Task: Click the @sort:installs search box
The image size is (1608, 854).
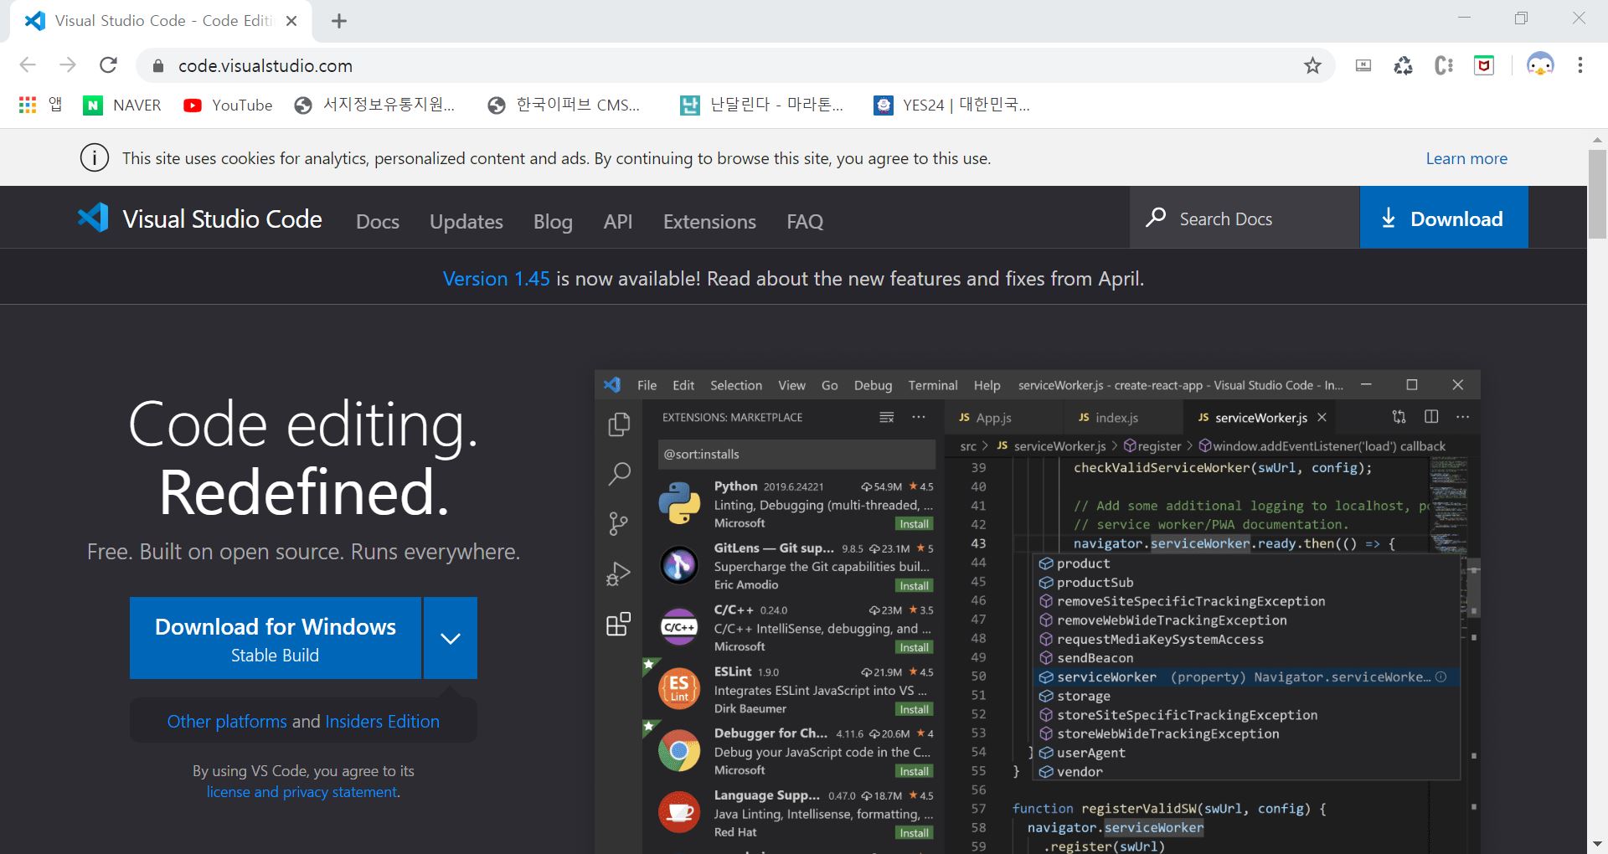Action: (x=796, y=454)
